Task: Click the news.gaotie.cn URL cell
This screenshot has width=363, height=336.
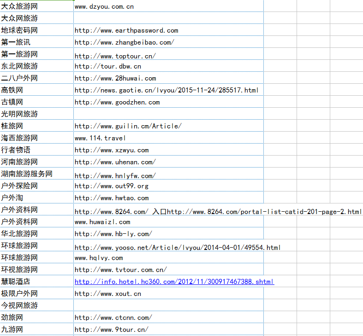Action: click(x=168, y=90)
